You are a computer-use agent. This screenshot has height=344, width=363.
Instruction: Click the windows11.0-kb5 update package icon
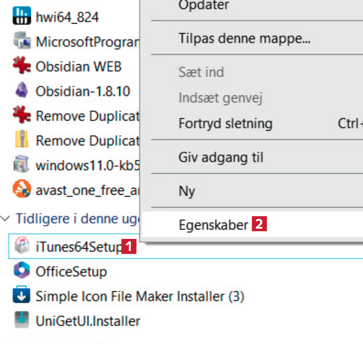(x=21, y=166)
